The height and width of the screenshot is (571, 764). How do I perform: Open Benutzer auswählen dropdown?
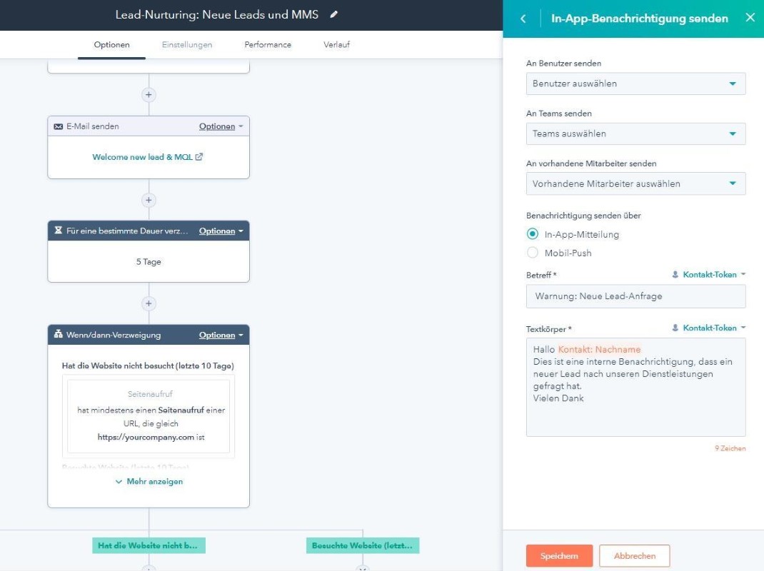click(636, 84)
